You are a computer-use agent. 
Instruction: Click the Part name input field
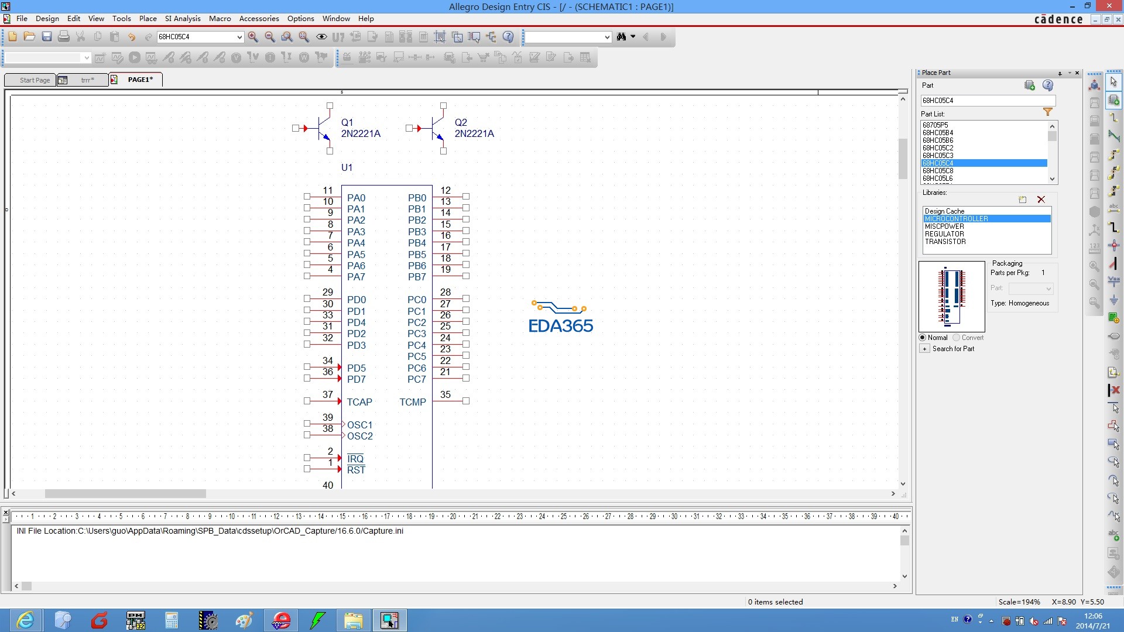(987, 101)
